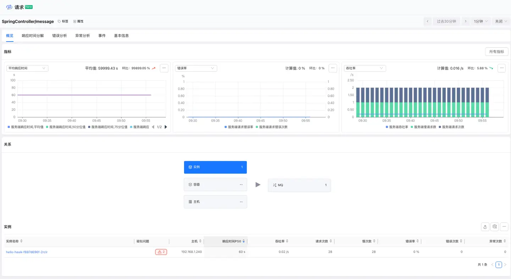Click the export icon above the instance table
511x279 pixels.
pyautogui.click(x=485, y=226)
